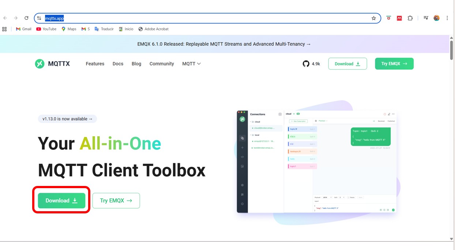This screenshot has height=250, width=455.
Task: Reload the mqttx.app page
Action: (26, 18)
